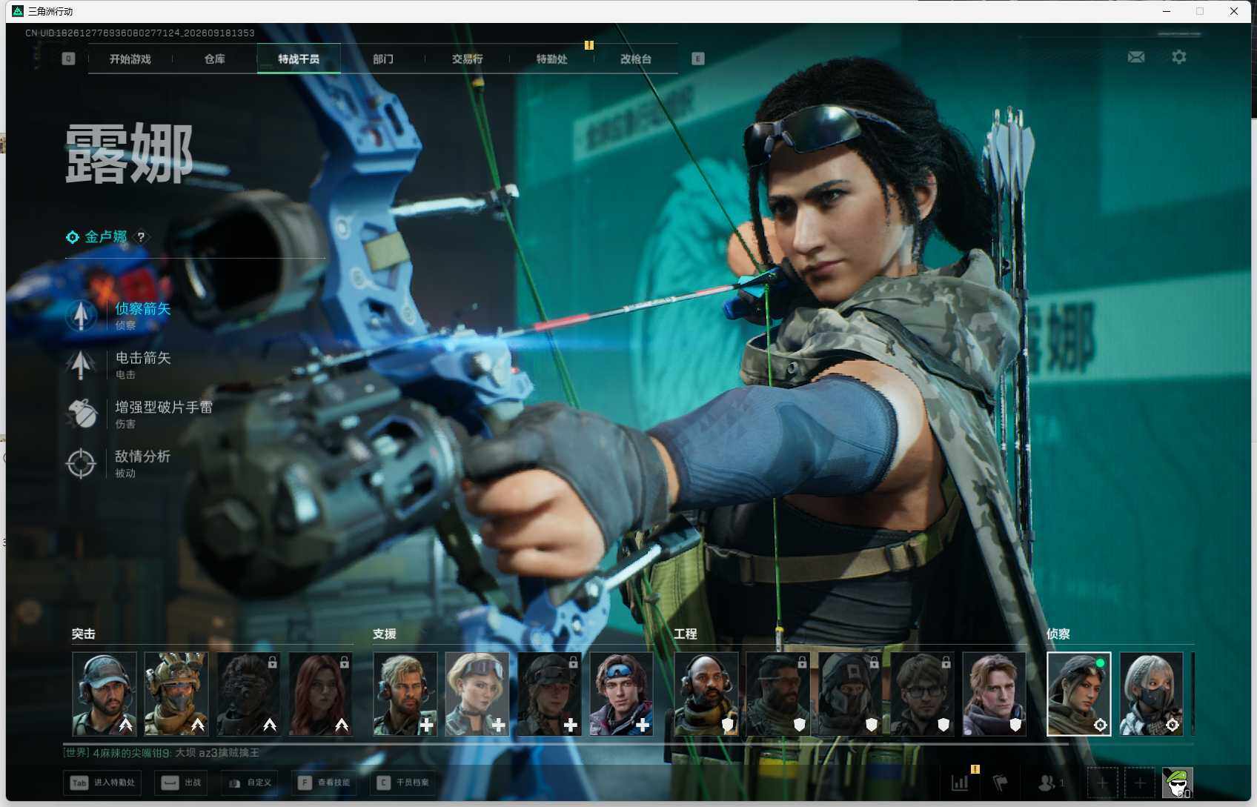Switch to the 仓库 tab
The height and width of the screenshot is (807, 1257).
click(215, 59)
